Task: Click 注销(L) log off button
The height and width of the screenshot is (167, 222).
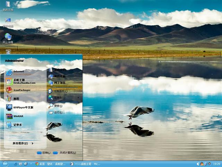Action: [x=44, y=153]
